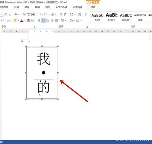
Task: Set vertical text align bottom
Action: [48, 20]
